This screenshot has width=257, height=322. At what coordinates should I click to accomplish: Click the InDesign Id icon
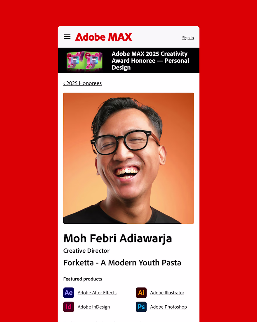coord(69,307)
